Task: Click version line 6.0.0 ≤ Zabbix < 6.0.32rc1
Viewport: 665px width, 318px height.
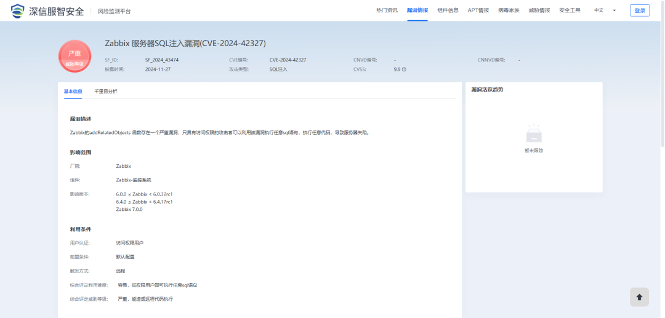Action: pos(144,194)
